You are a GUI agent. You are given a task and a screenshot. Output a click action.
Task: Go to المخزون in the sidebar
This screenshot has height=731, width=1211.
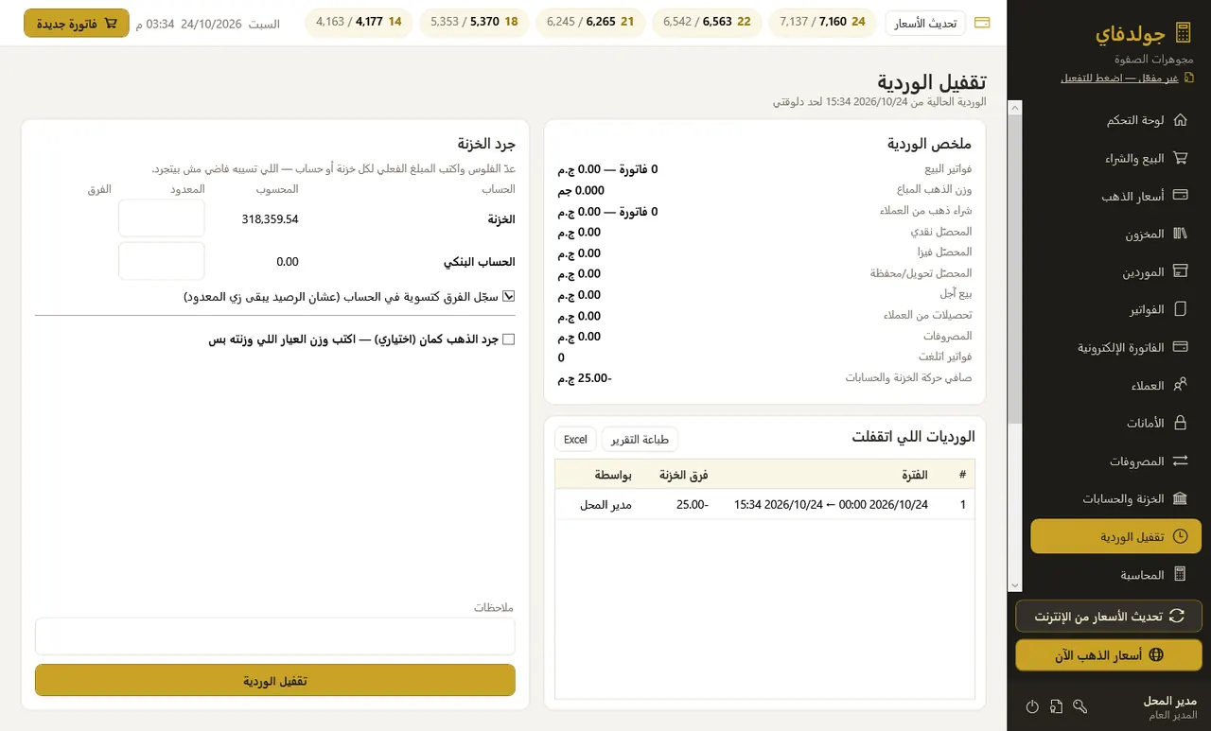pyautogui.click(x=1115, y=234)
